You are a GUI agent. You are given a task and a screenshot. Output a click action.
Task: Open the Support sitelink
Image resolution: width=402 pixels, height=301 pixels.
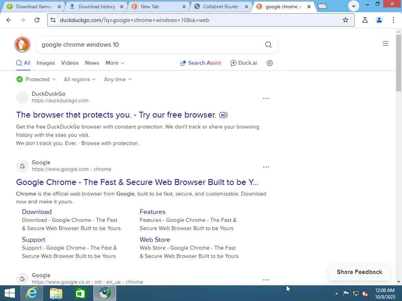click(34, 240)
